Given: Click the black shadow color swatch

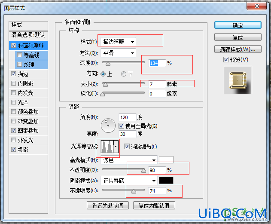Looking at the screenshot, I should 166,181.
